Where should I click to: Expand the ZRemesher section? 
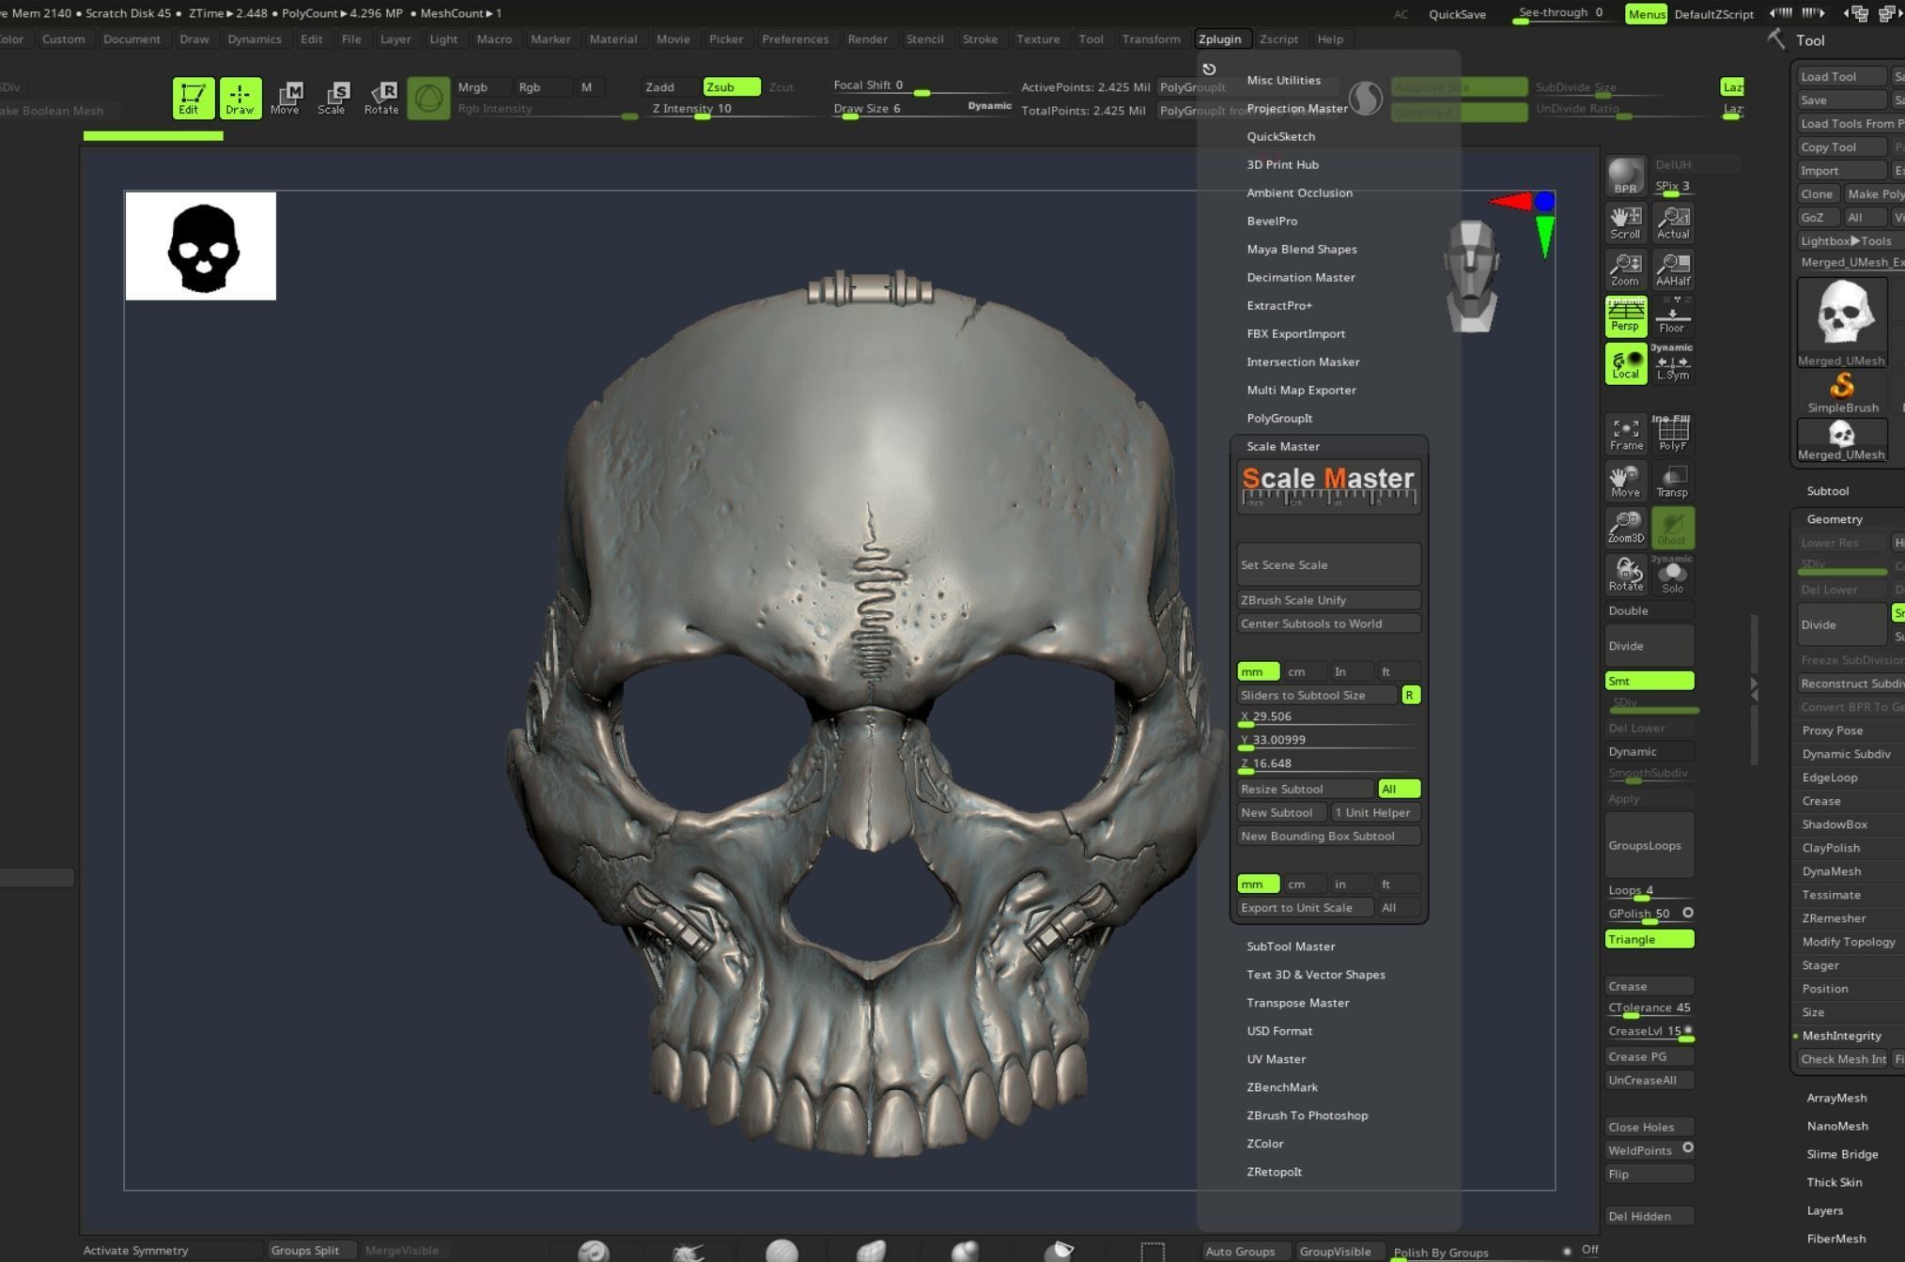[1834, 918]
